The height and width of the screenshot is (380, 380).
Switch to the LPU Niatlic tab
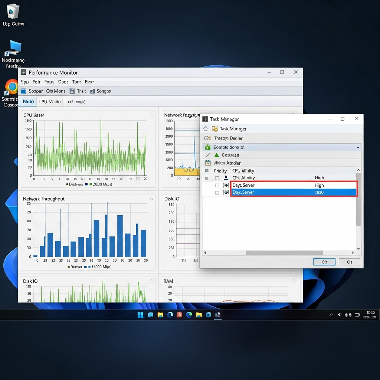click(x=50, y=102)
